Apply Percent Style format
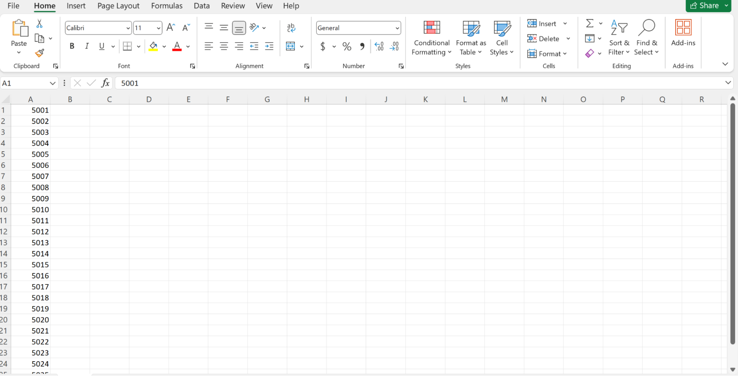The image size is (738, 376). click(x=347, y=46)
